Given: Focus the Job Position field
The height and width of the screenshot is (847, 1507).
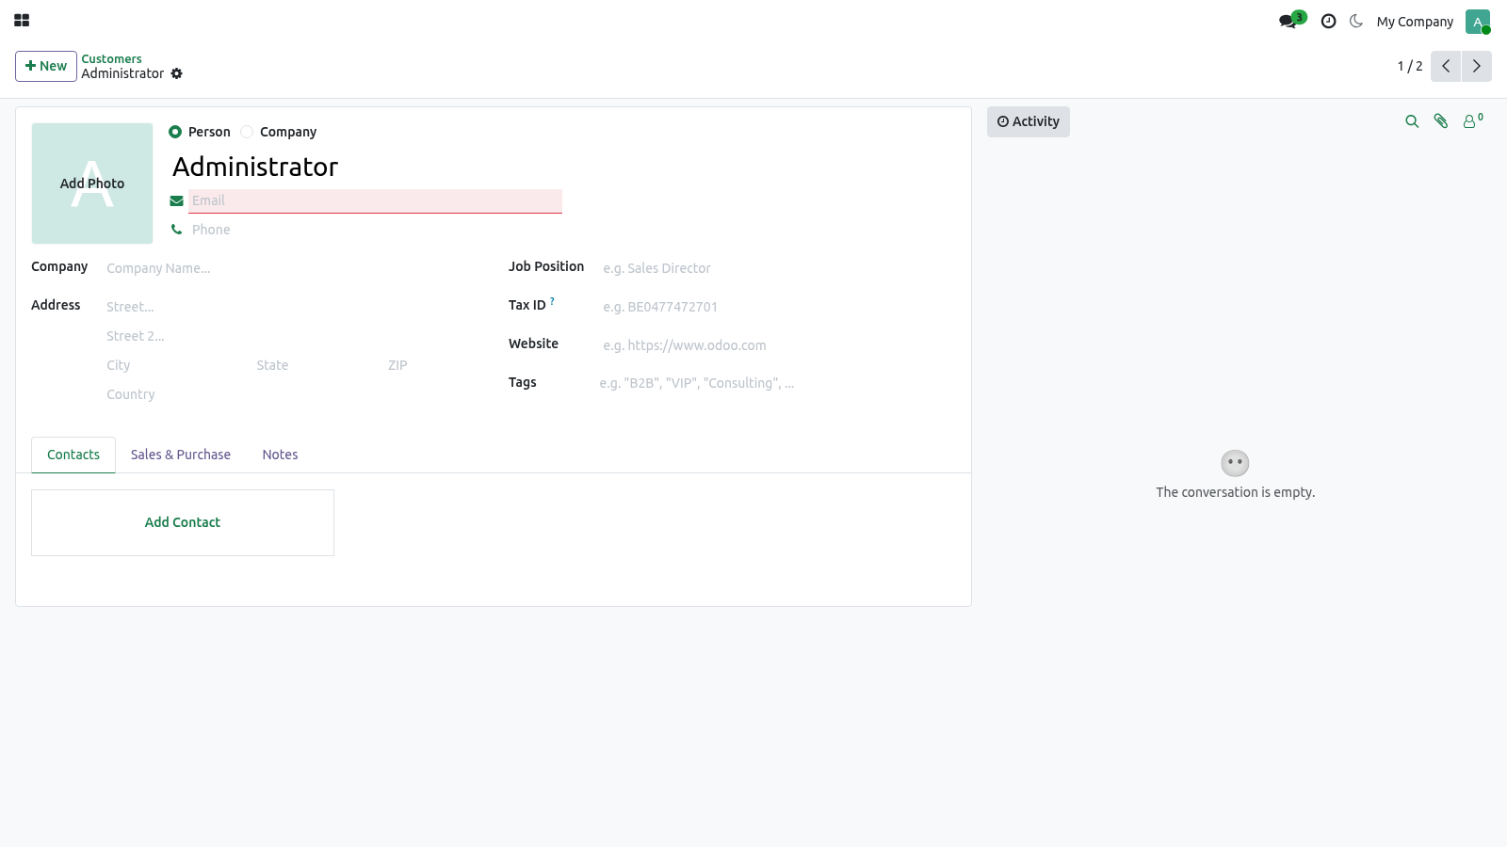Looking at the screenshot, I should 779,268.
